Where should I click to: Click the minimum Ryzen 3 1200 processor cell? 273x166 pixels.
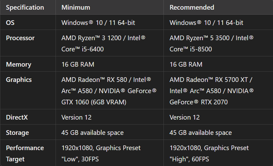click(103, 44)
